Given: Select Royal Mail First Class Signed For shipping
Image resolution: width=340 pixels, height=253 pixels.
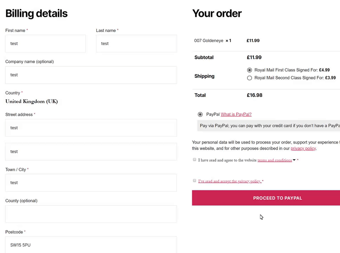Looking at the screenshot, I should (249, 70).
